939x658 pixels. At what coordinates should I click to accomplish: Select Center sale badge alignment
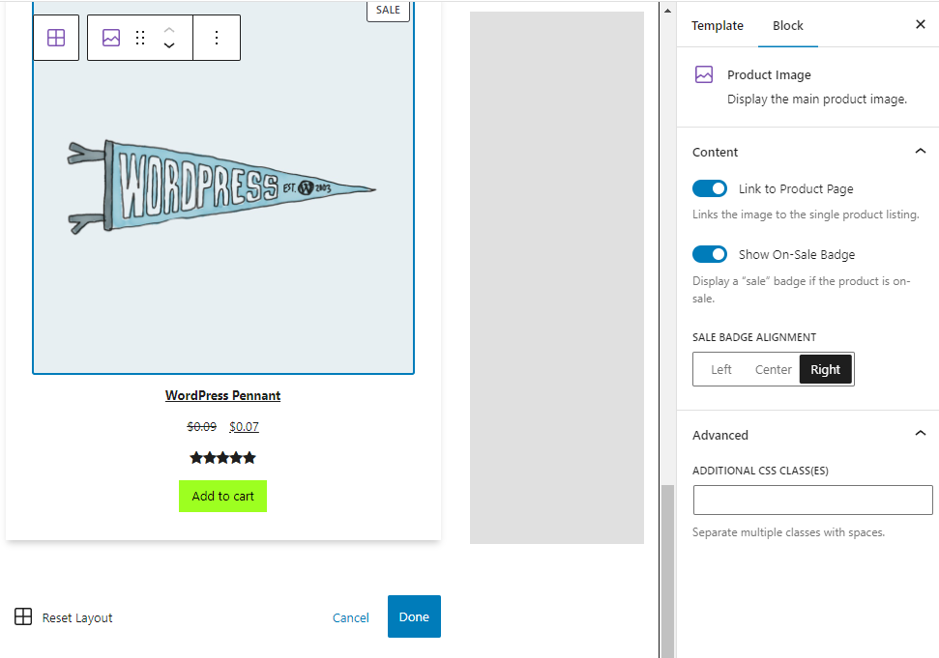tap(773, 369)
